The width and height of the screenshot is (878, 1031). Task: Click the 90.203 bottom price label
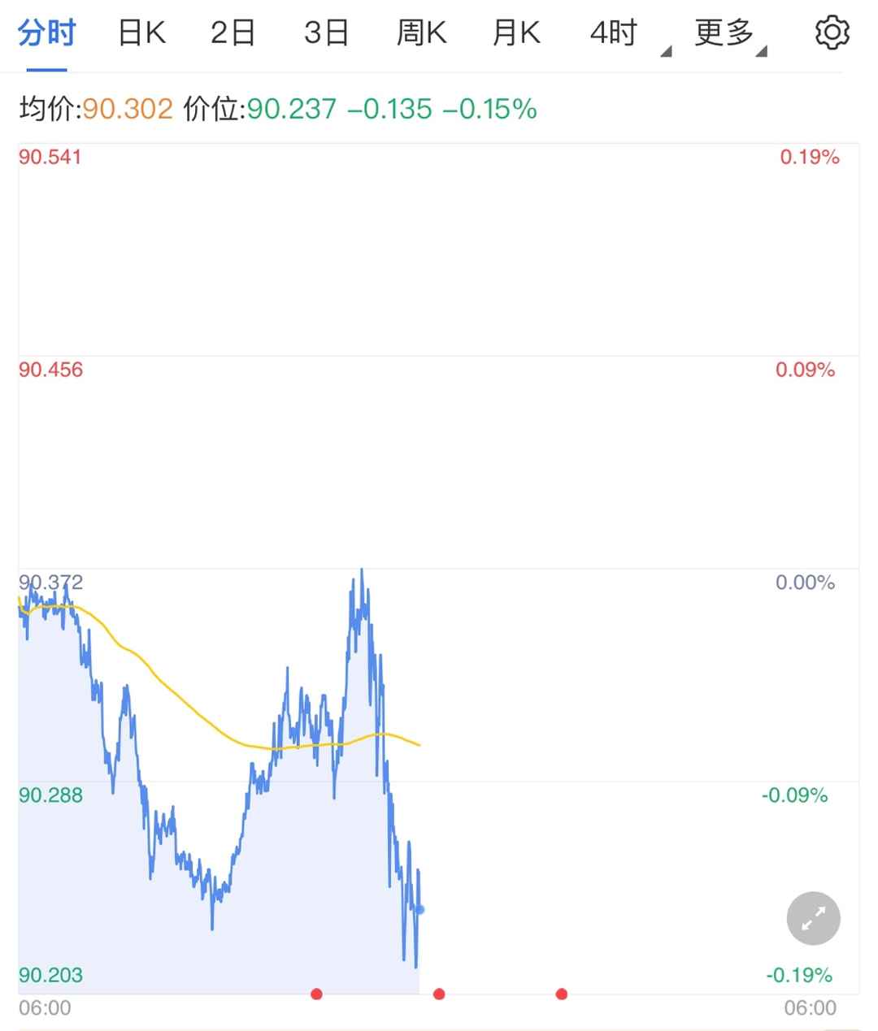click(50, 975)
